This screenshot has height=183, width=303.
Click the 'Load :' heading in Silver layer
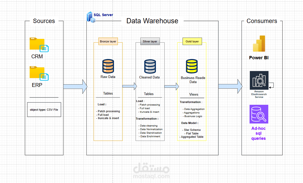pyautogui.click(x=140, y=101)
